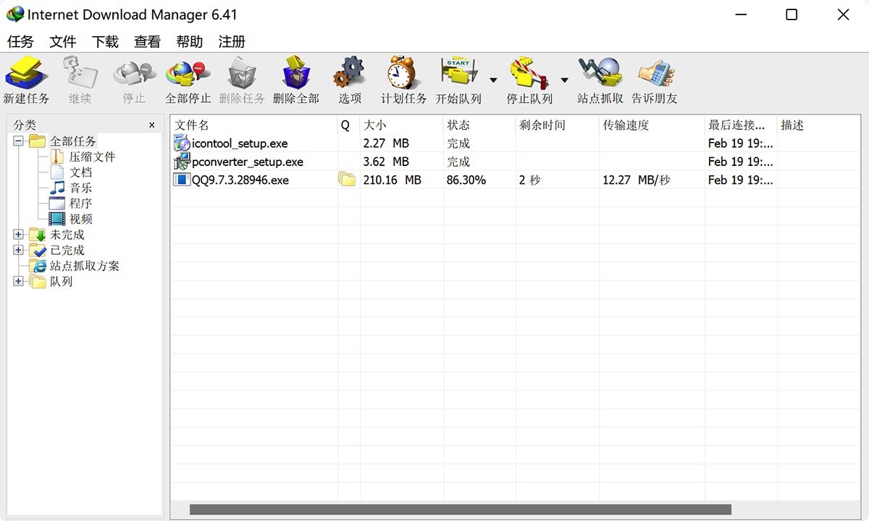This screenshot has height=521, width=869.
Task: Click the icontool_setup.exe file icon
Action: 182,143
